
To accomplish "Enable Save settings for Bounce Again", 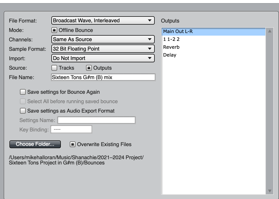I will coord(23,92).
